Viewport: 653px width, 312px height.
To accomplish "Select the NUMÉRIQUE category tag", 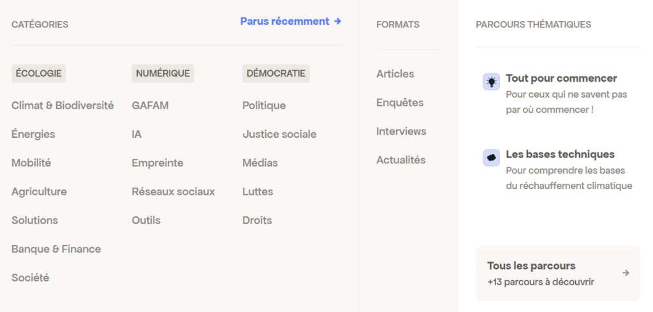I will point(163,73).
